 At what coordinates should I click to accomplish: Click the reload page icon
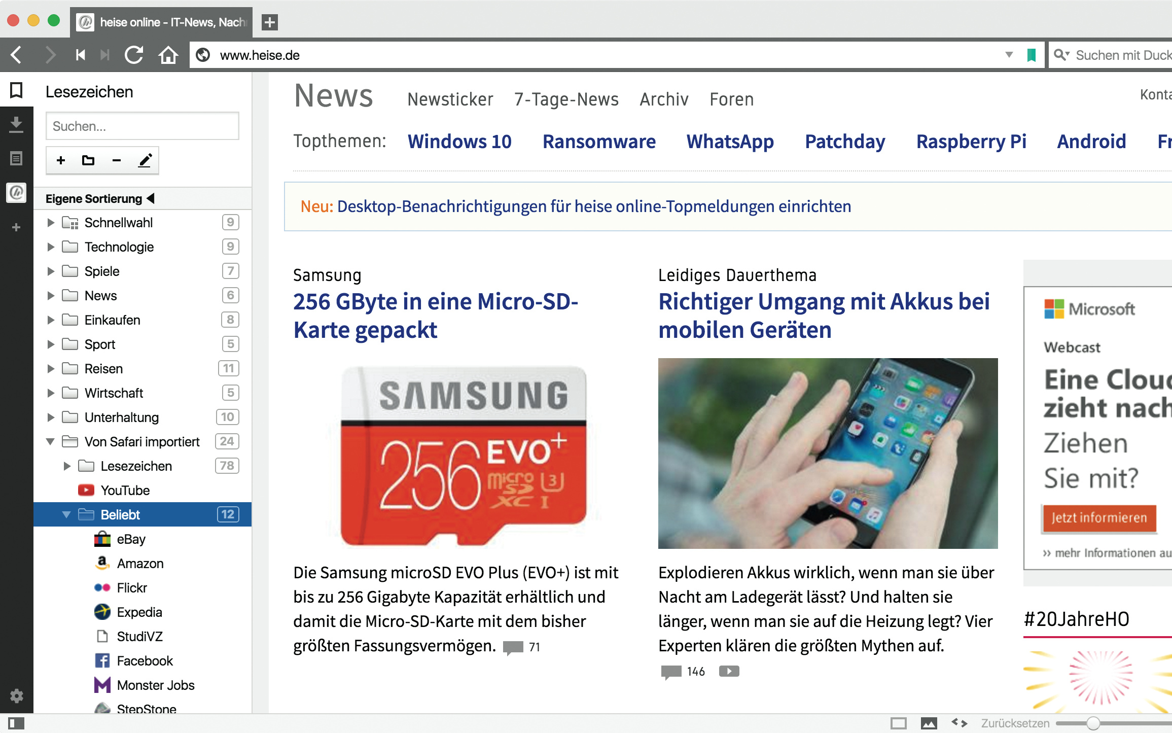134,55
